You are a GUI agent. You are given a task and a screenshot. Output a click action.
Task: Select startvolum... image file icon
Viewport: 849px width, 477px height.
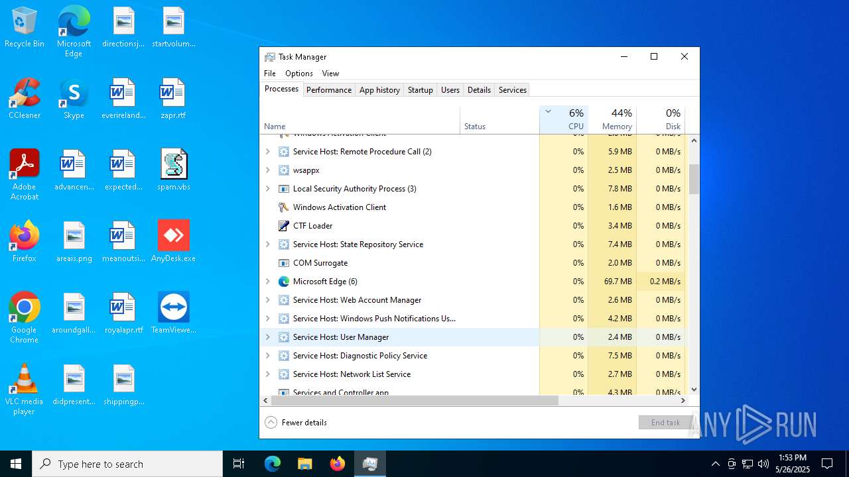click(x=174, y=27)
